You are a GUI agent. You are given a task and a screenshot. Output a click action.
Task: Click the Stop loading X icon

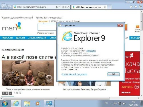pyautogui.click(x=68, y=7)
